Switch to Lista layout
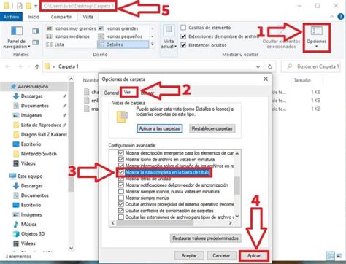346x264 pixels. point(55,44)
